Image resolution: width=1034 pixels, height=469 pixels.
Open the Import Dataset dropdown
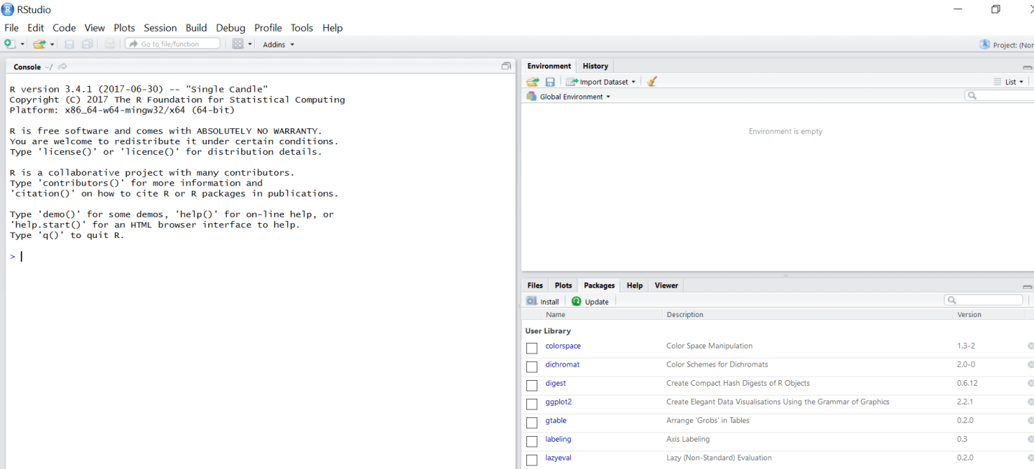pos(601,82)
